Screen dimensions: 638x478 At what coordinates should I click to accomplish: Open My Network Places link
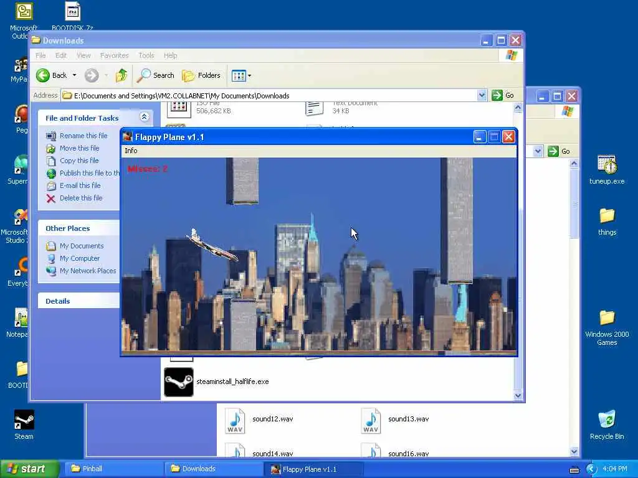tap(88, 271)
